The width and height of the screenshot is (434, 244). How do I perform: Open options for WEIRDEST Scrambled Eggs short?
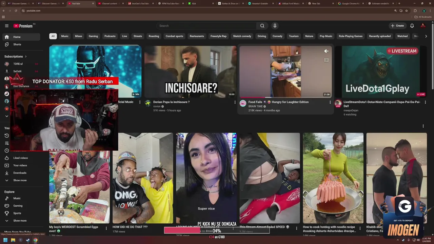[106, 228]
